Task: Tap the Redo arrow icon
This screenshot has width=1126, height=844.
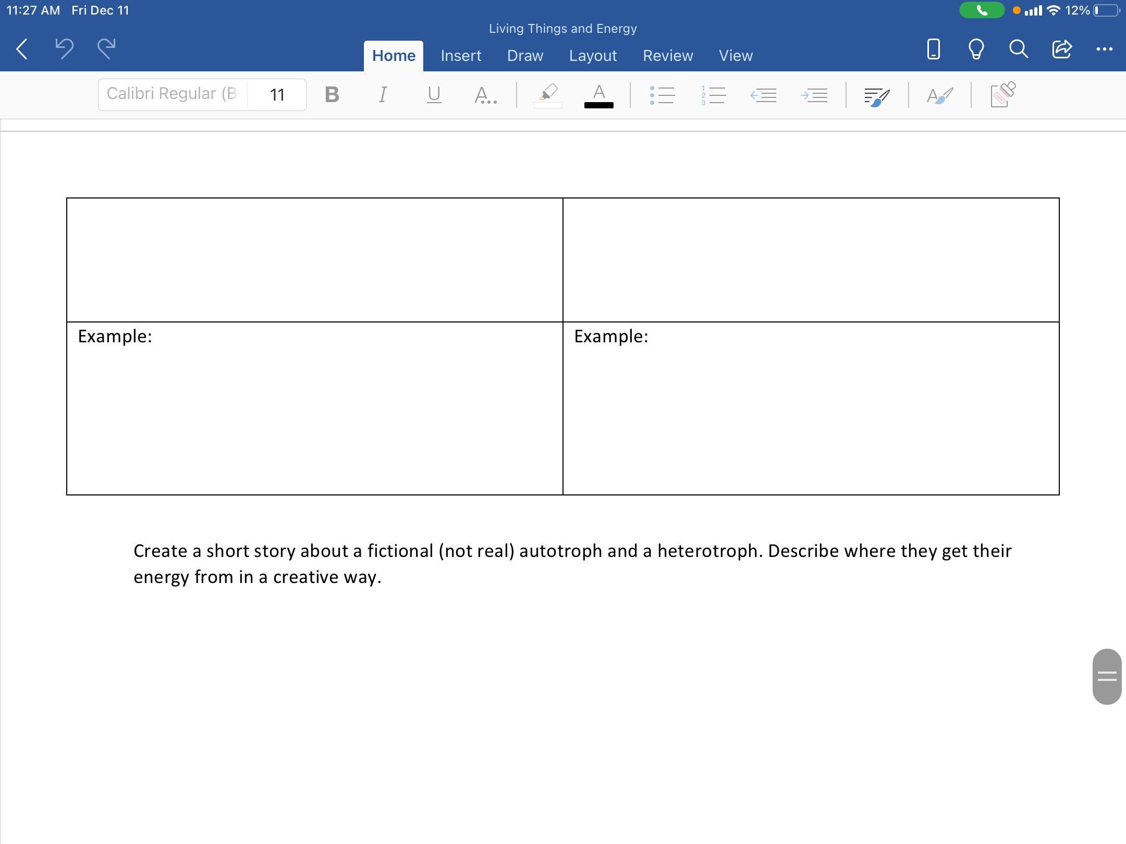Action: 106,49
